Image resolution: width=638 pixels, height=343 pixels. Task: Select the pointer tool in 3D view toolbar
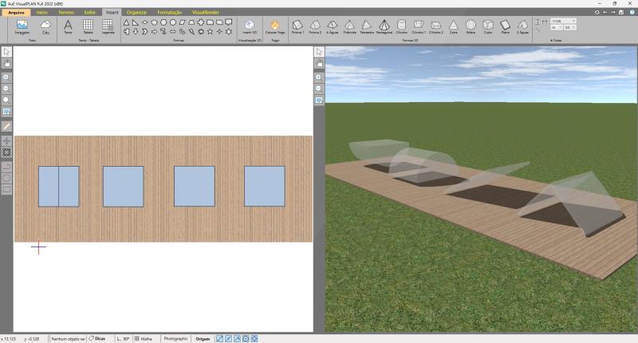coord(319,52)
